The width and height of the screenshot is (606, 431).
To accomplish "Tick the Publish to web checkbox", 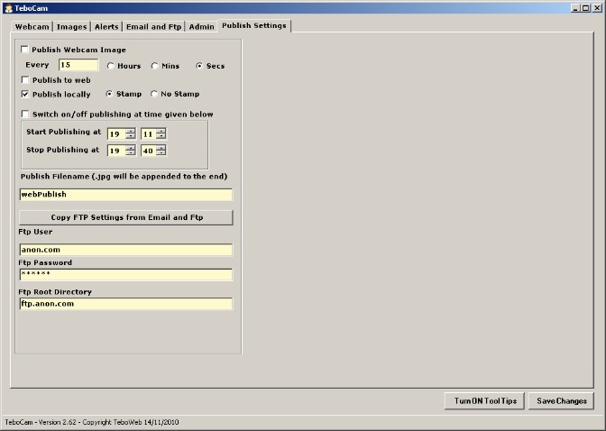I will [25, 80].
